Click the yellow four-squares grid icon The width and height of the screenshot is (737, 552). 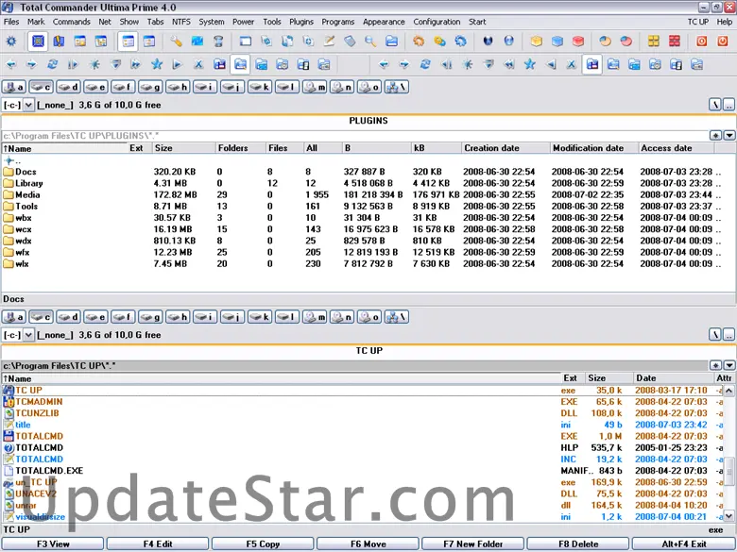coord(653,42)
